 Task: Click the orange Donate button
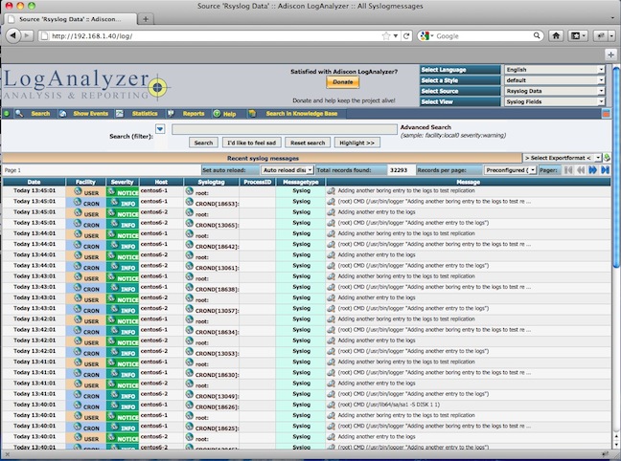(342, 82)
